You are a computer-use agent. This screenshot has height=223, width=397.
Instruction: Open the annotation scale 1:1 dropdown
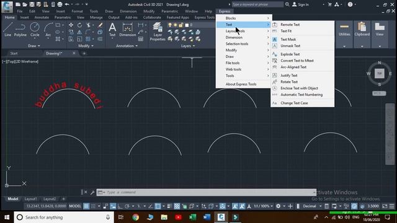click(263, 206)
